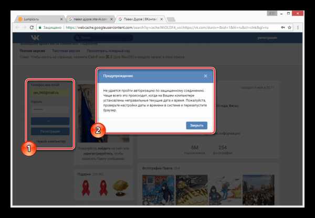Open the Chrome three-dot menu
This screenshot has width=315, height=218.
tap(298, 27)
